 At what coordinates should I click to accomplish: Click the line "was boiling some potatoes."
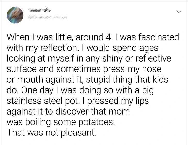pos(61,122)
